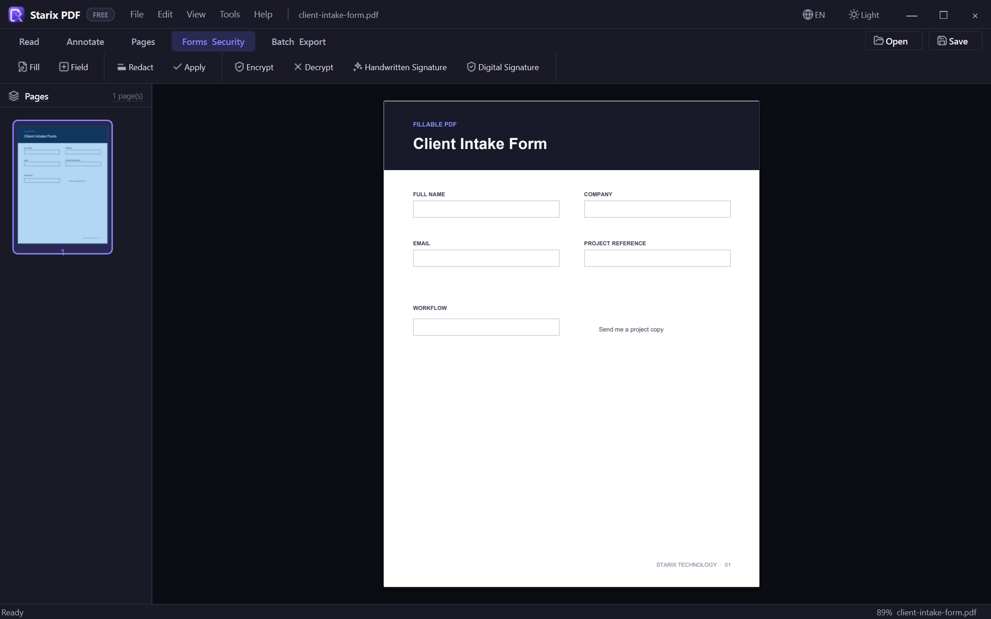Image resolution: width=991 pixels, height=619 pixels.
Task: Click the Starix PDF logo icon
Action: pyautogui.click(x=16, y=15)
